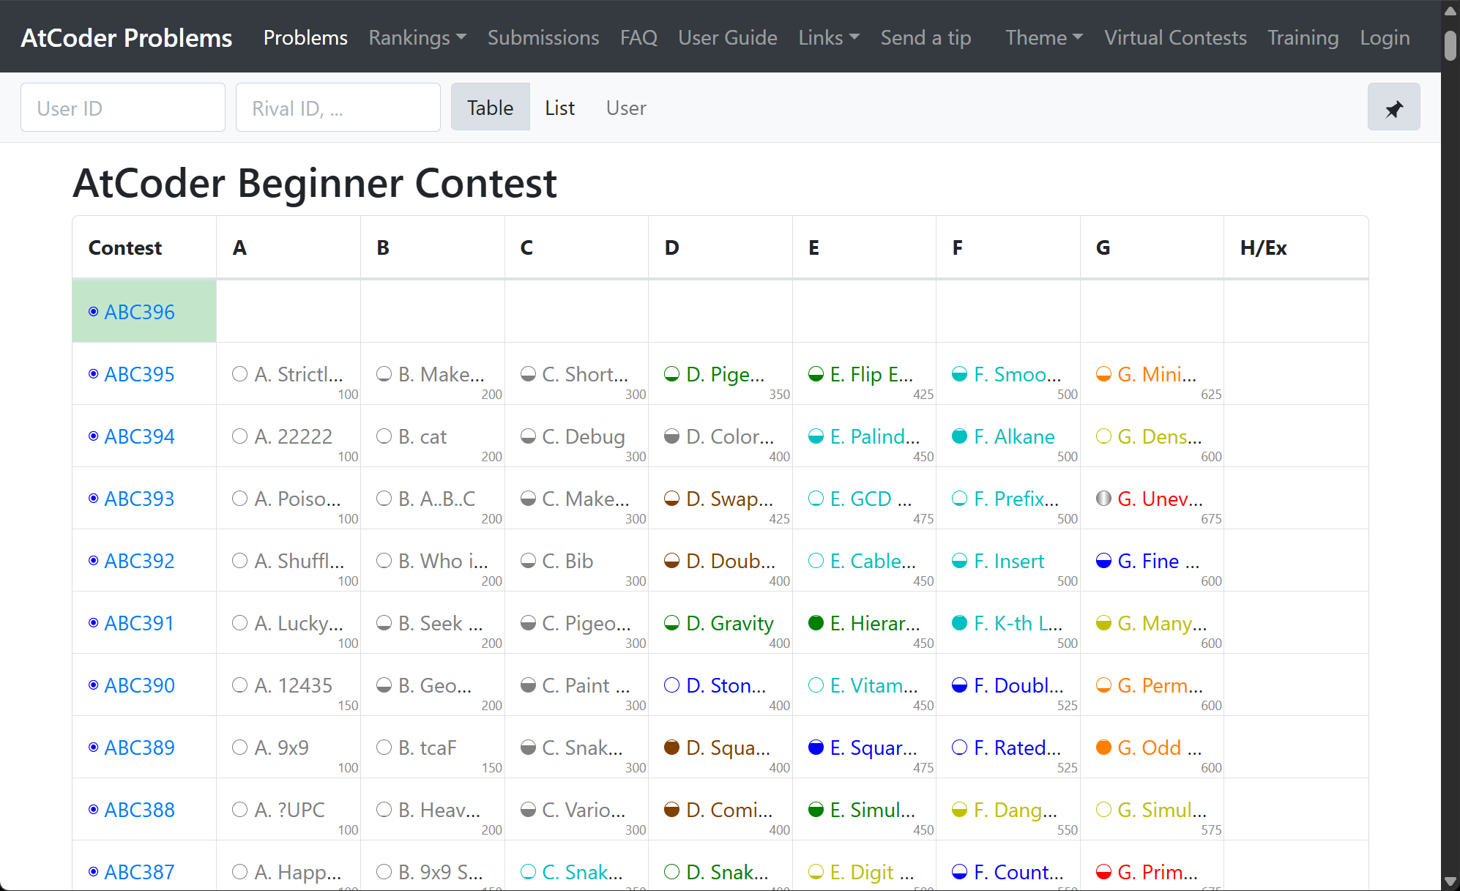
Task: Click the blue difficulty circle beside E. Squar...
Action: coord(815,748)
